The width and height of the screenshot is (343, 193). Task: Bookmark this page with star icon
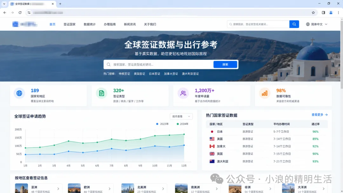[x=313, y=13]
